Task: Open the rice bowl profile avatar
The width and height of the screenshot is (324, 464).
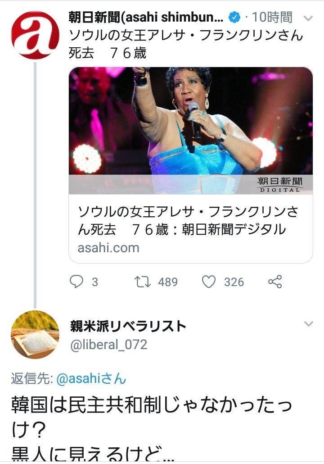Action: point(35,335)
